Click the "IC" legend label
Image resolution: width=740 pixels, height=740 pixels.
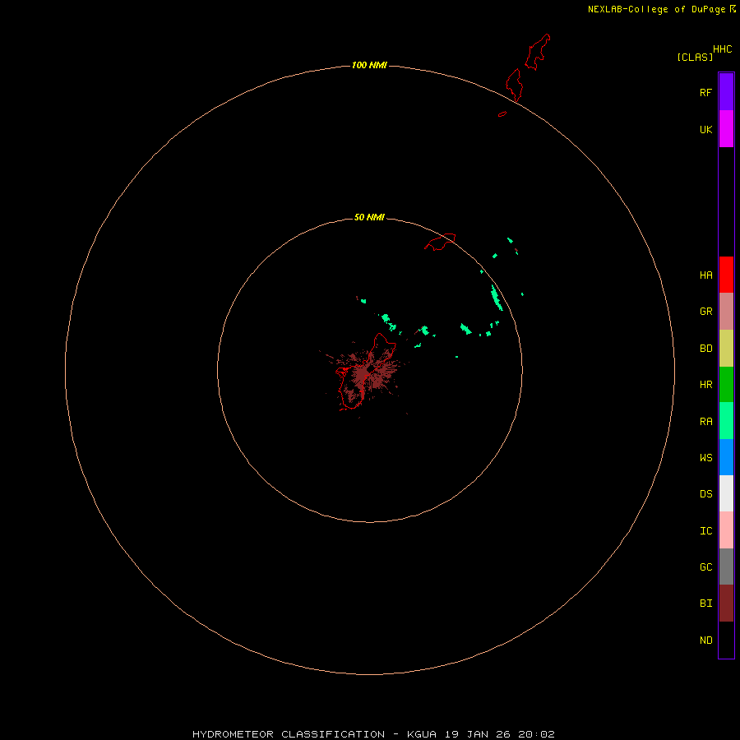coord(705,531)
